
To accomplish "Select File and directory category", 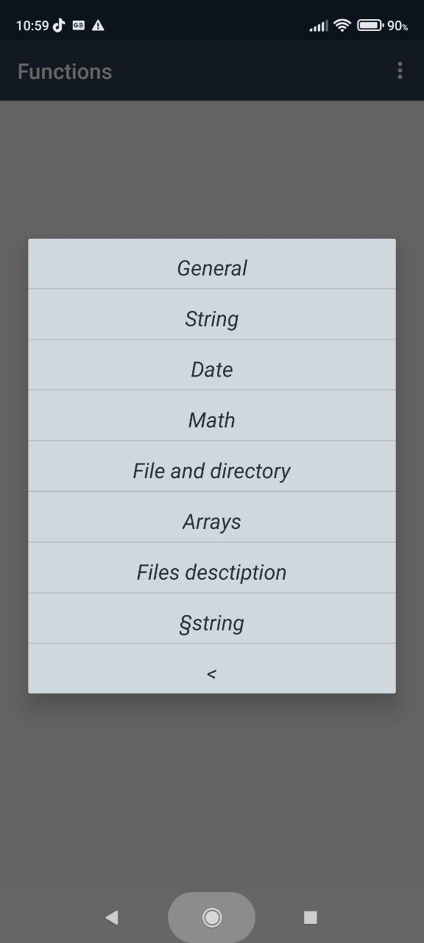I will (212, 471).
